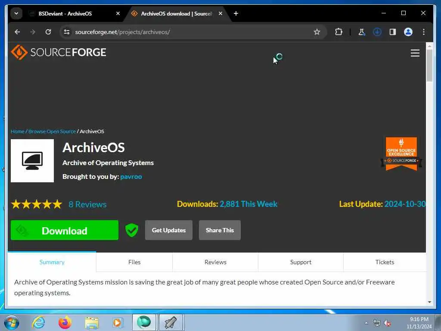This screenshot has height=331, width=441.
Task: Open the Support tab
Action: [301, 262]
